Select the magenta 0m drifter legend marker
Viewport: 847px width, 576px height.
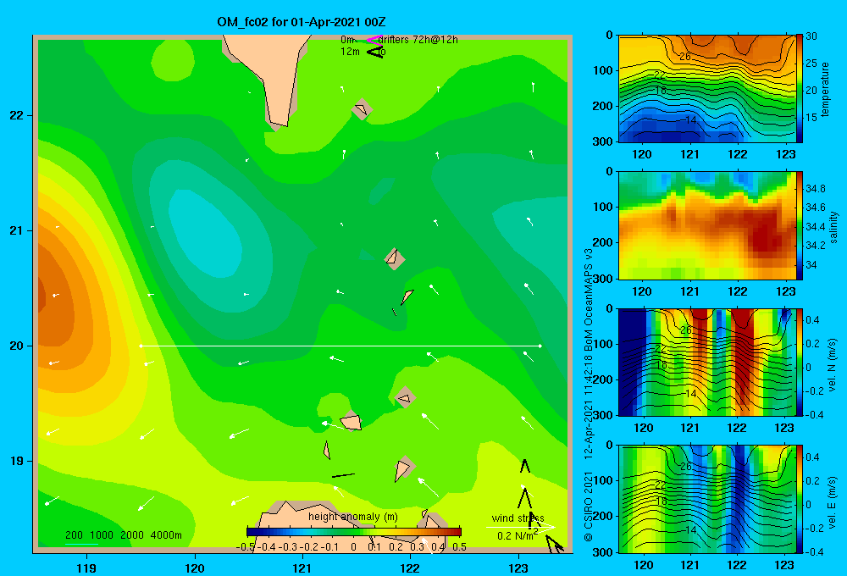374,39
